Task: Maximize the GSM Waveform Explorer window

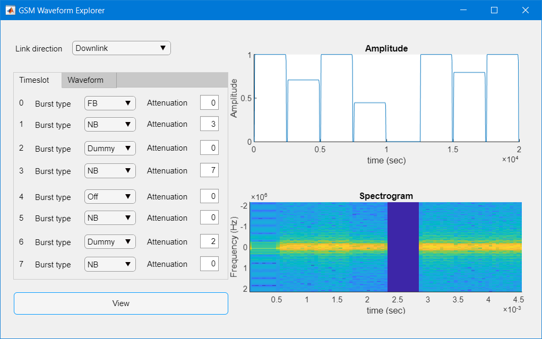Action: click(x=494, y=10)
